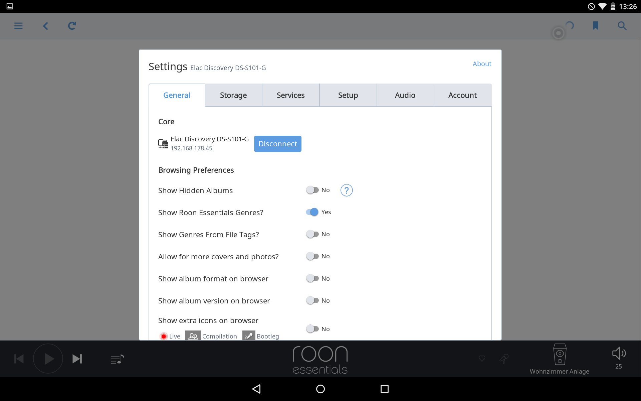Click the status bar clock 13:26
The width and height of the screenshot is (641, 401).
click(628, 7)
